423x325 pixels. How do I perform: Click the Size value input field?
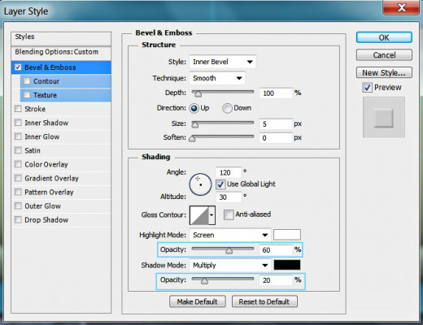pyautogui.click(x=276, y=124)
